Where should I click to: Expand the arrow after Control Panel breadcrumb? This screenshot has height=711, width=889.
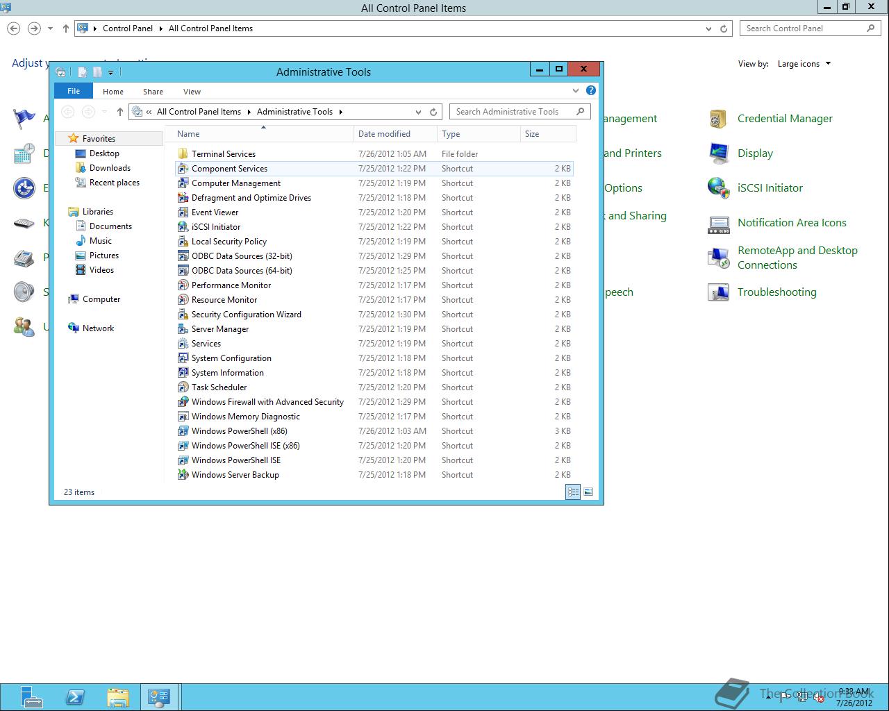pyautogui.click(x=160, y=28)
